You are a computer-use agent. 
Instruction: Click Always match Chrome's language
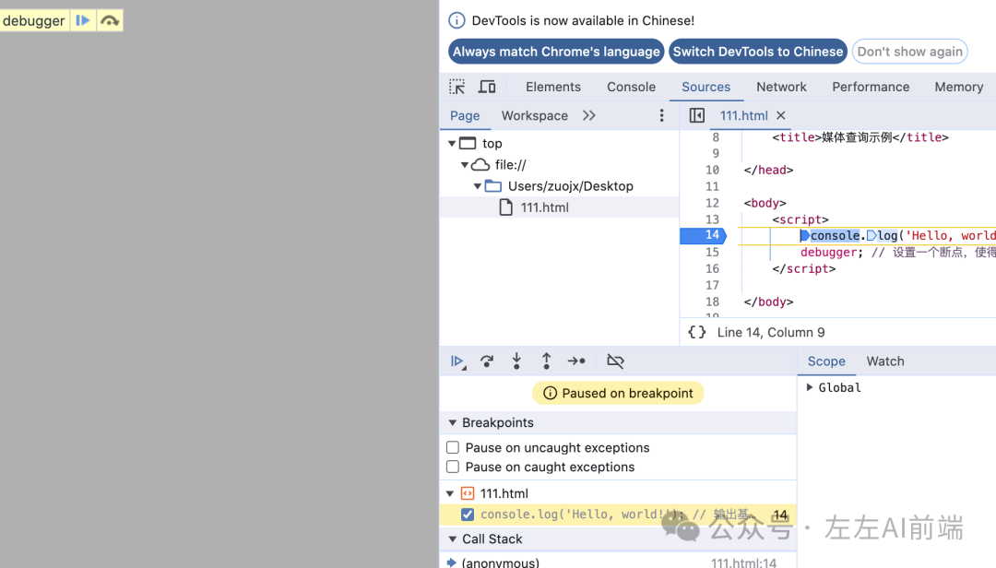tap(556, 52)
